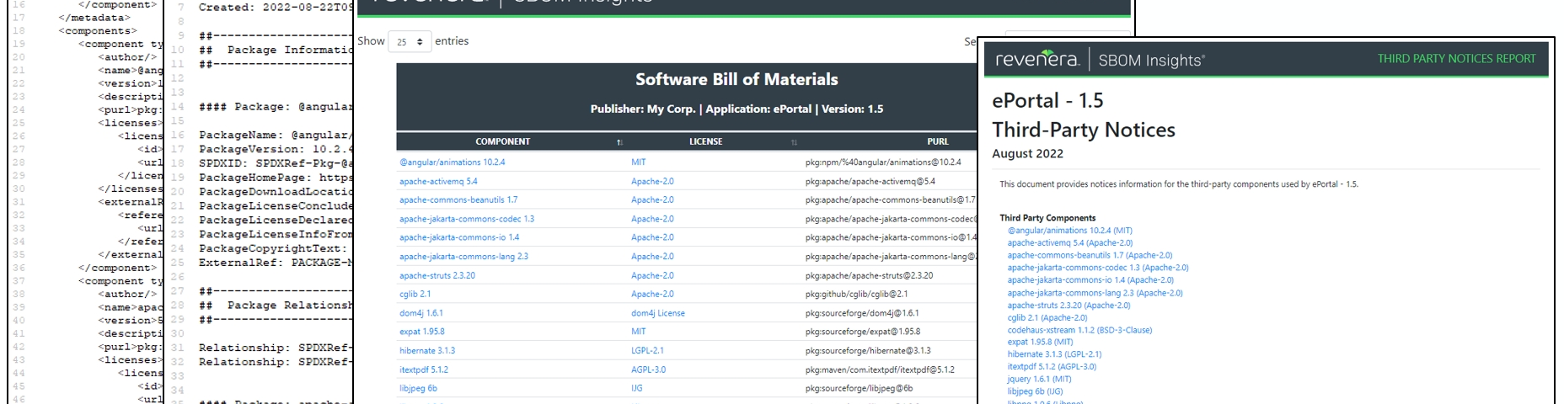Click PURL text pkg:sourceforge/expat@1.95.8

tap(863, 332)
